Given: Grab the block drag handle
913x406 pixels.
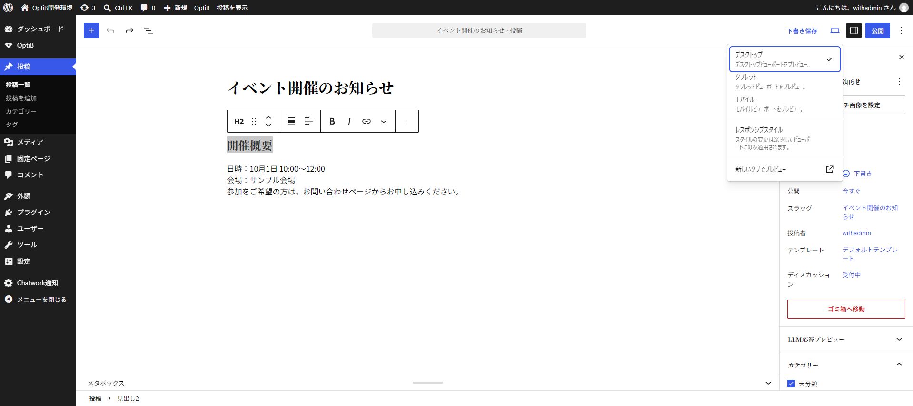Looking at the screenshot, I should pyautogui.click(x=254, y=121).
